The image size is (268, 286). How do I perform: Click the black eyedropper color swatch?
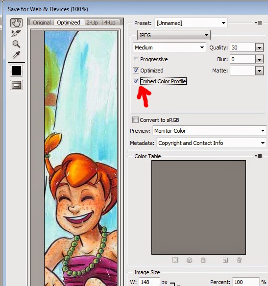pyautogui.click(x=17, y=71)
